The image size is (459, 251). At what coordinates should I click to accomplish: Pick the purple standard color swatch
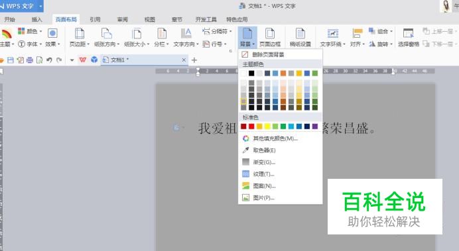coord(314,126)
